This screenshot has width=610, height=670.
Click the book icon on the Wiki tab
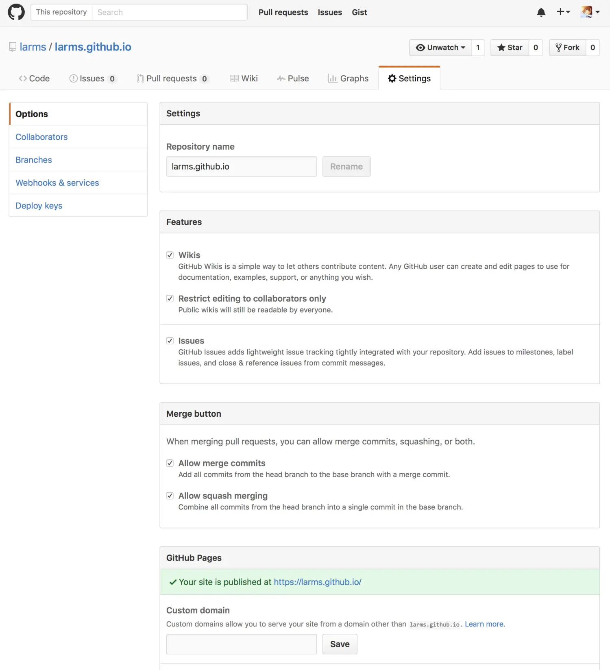(x=234, y=78)
